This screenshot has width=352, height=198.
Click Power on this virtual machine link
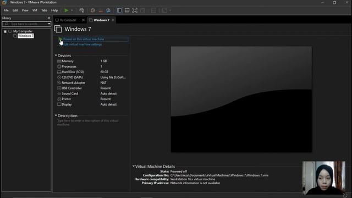[84, 39]
